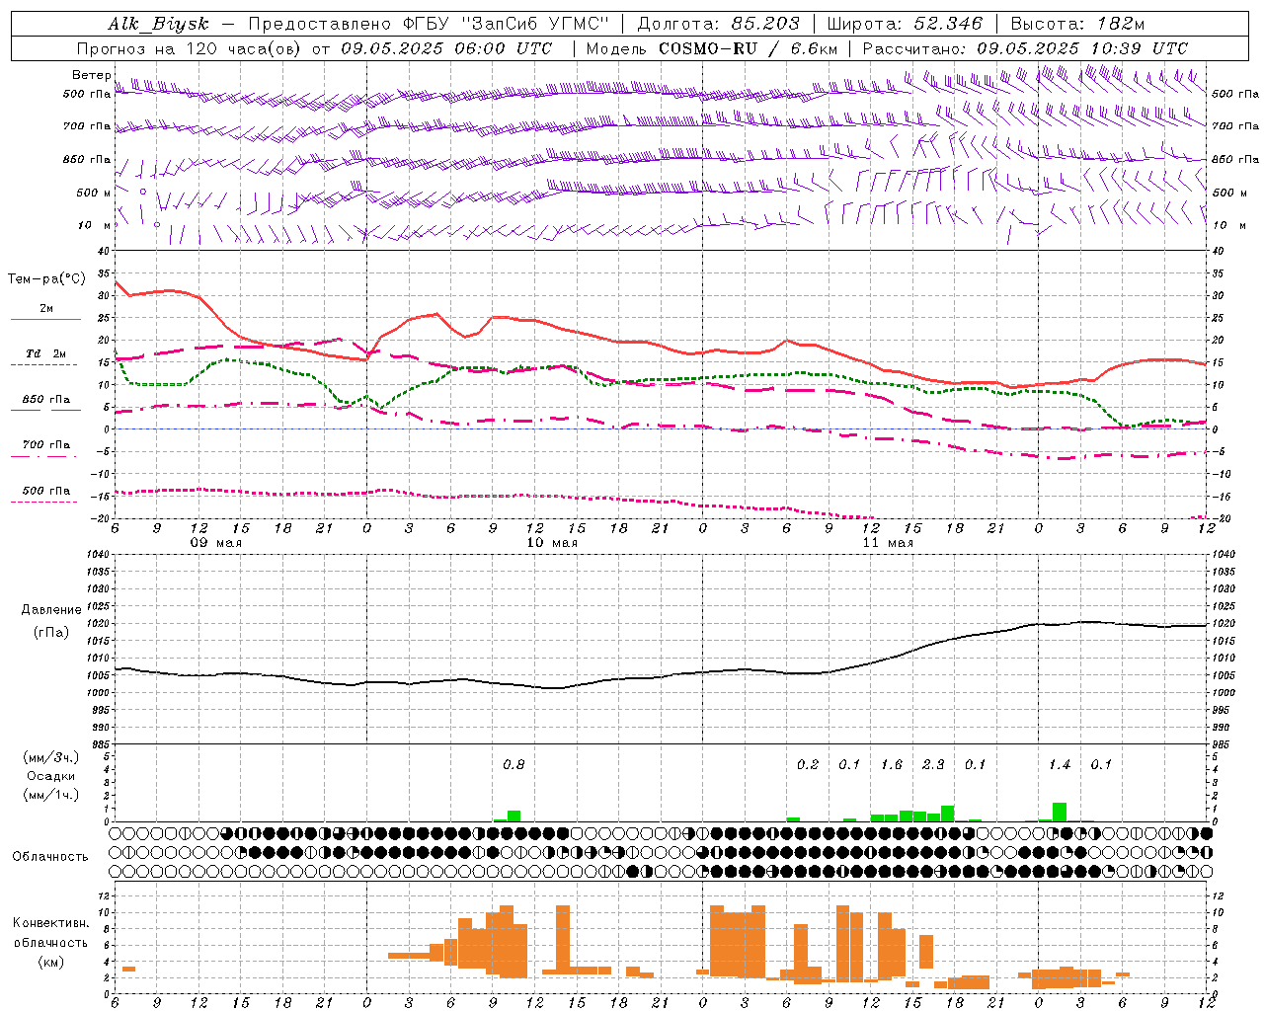Click the tallest green bar under 1.4
Viewport: 1264px width, 1011px height.
pos(1060,812)
